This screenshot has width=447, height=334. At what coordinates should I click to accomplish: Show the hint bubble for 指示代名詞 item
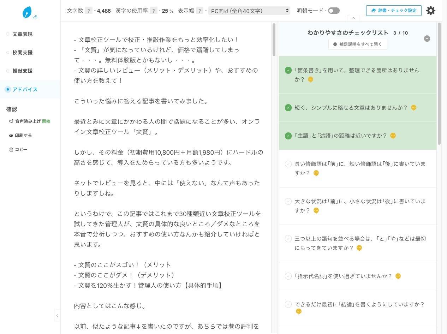(x=398, y=276)
